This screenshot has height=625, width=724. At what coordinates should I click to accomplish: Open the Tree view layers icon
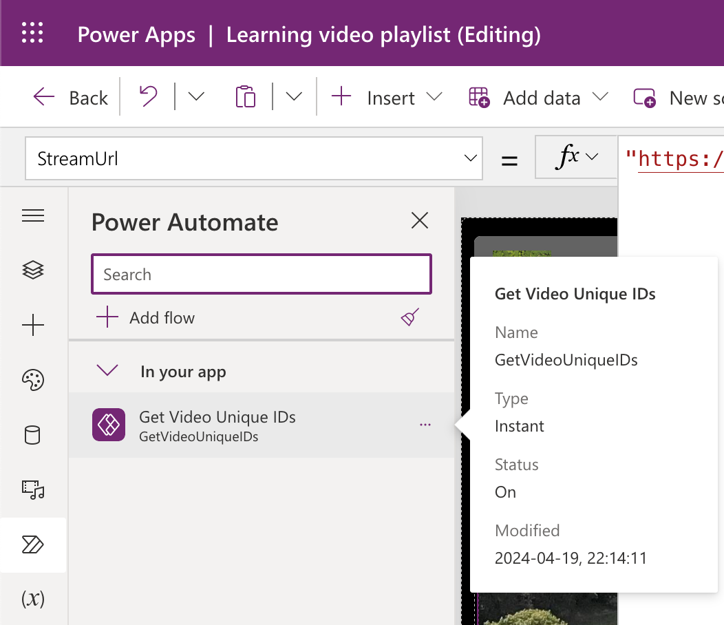pos(33,270)
